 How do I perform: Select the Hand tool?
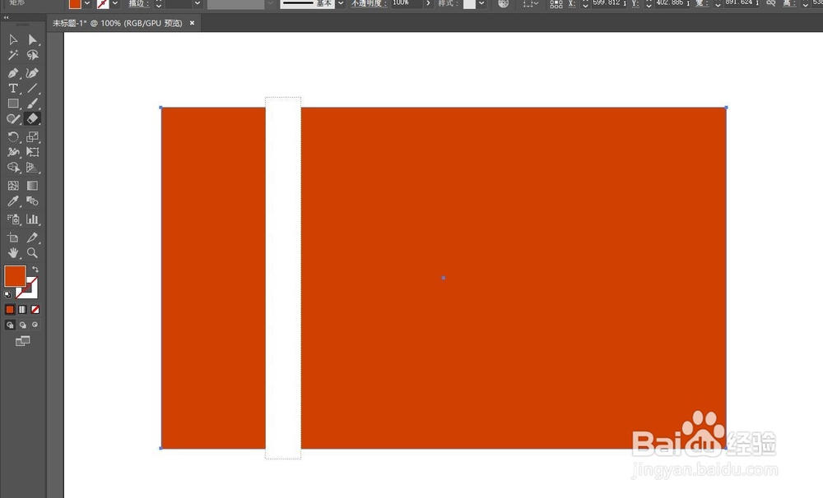(13, 252)
